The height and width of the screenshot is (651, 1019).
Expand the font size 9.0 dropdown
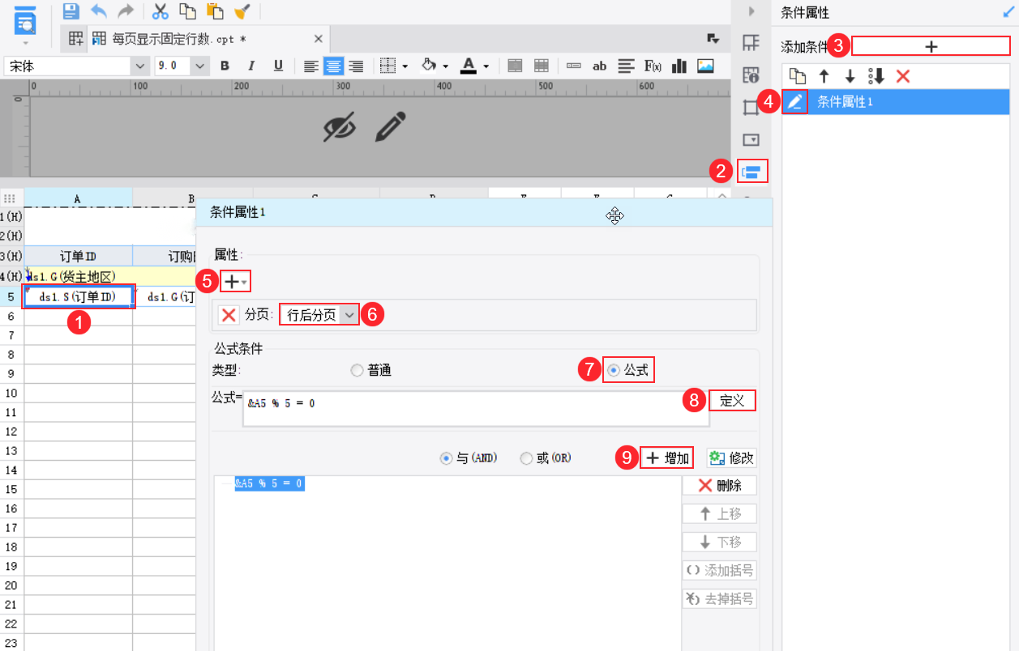(x=199, y=66)
